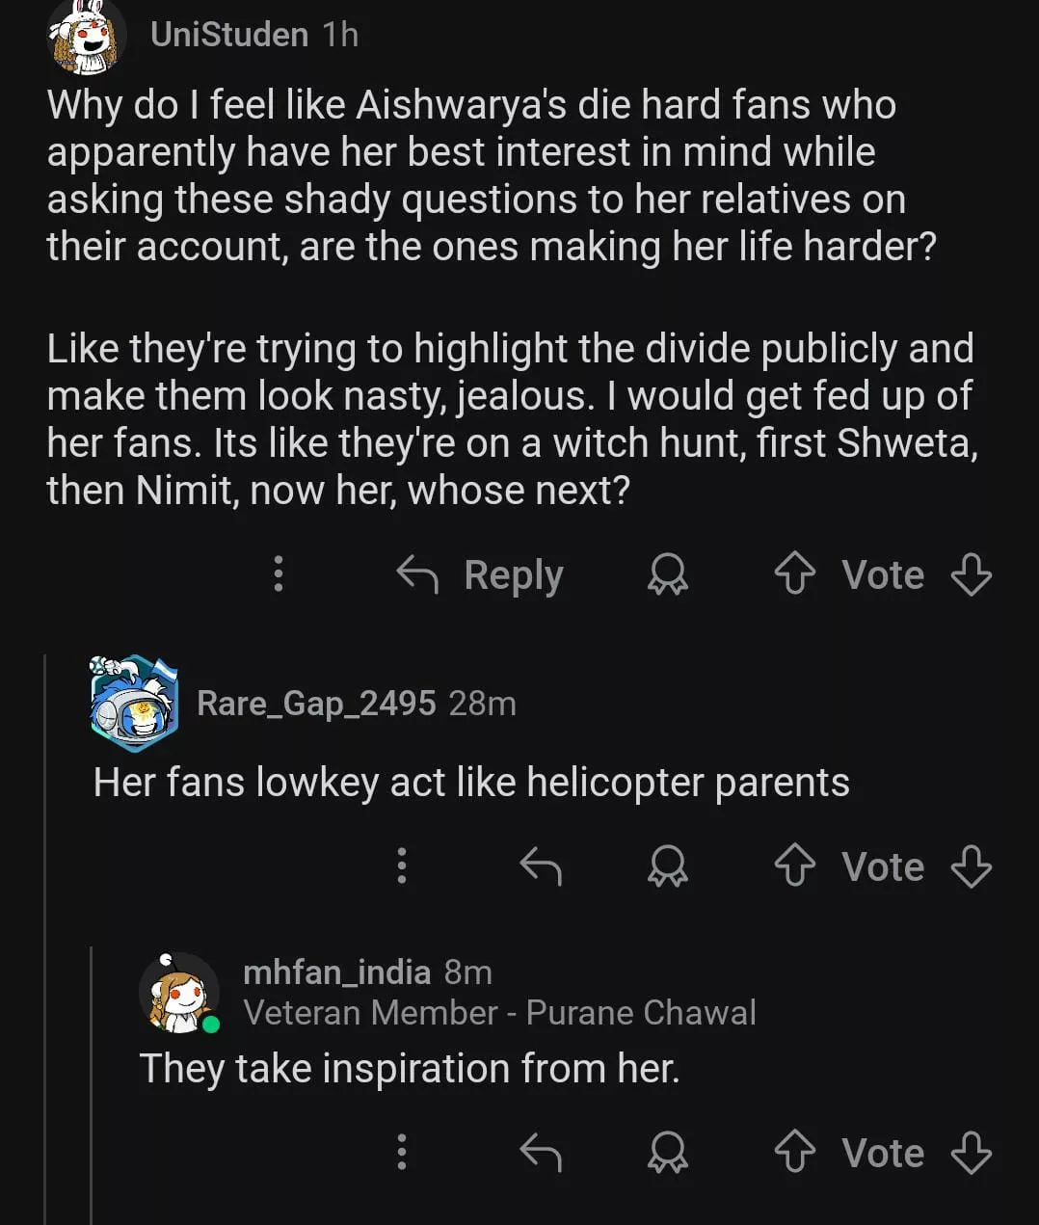The image size is (1039, 1225).
Task: Upvote UniStuden's comment
Action: [x=795, y=574]
